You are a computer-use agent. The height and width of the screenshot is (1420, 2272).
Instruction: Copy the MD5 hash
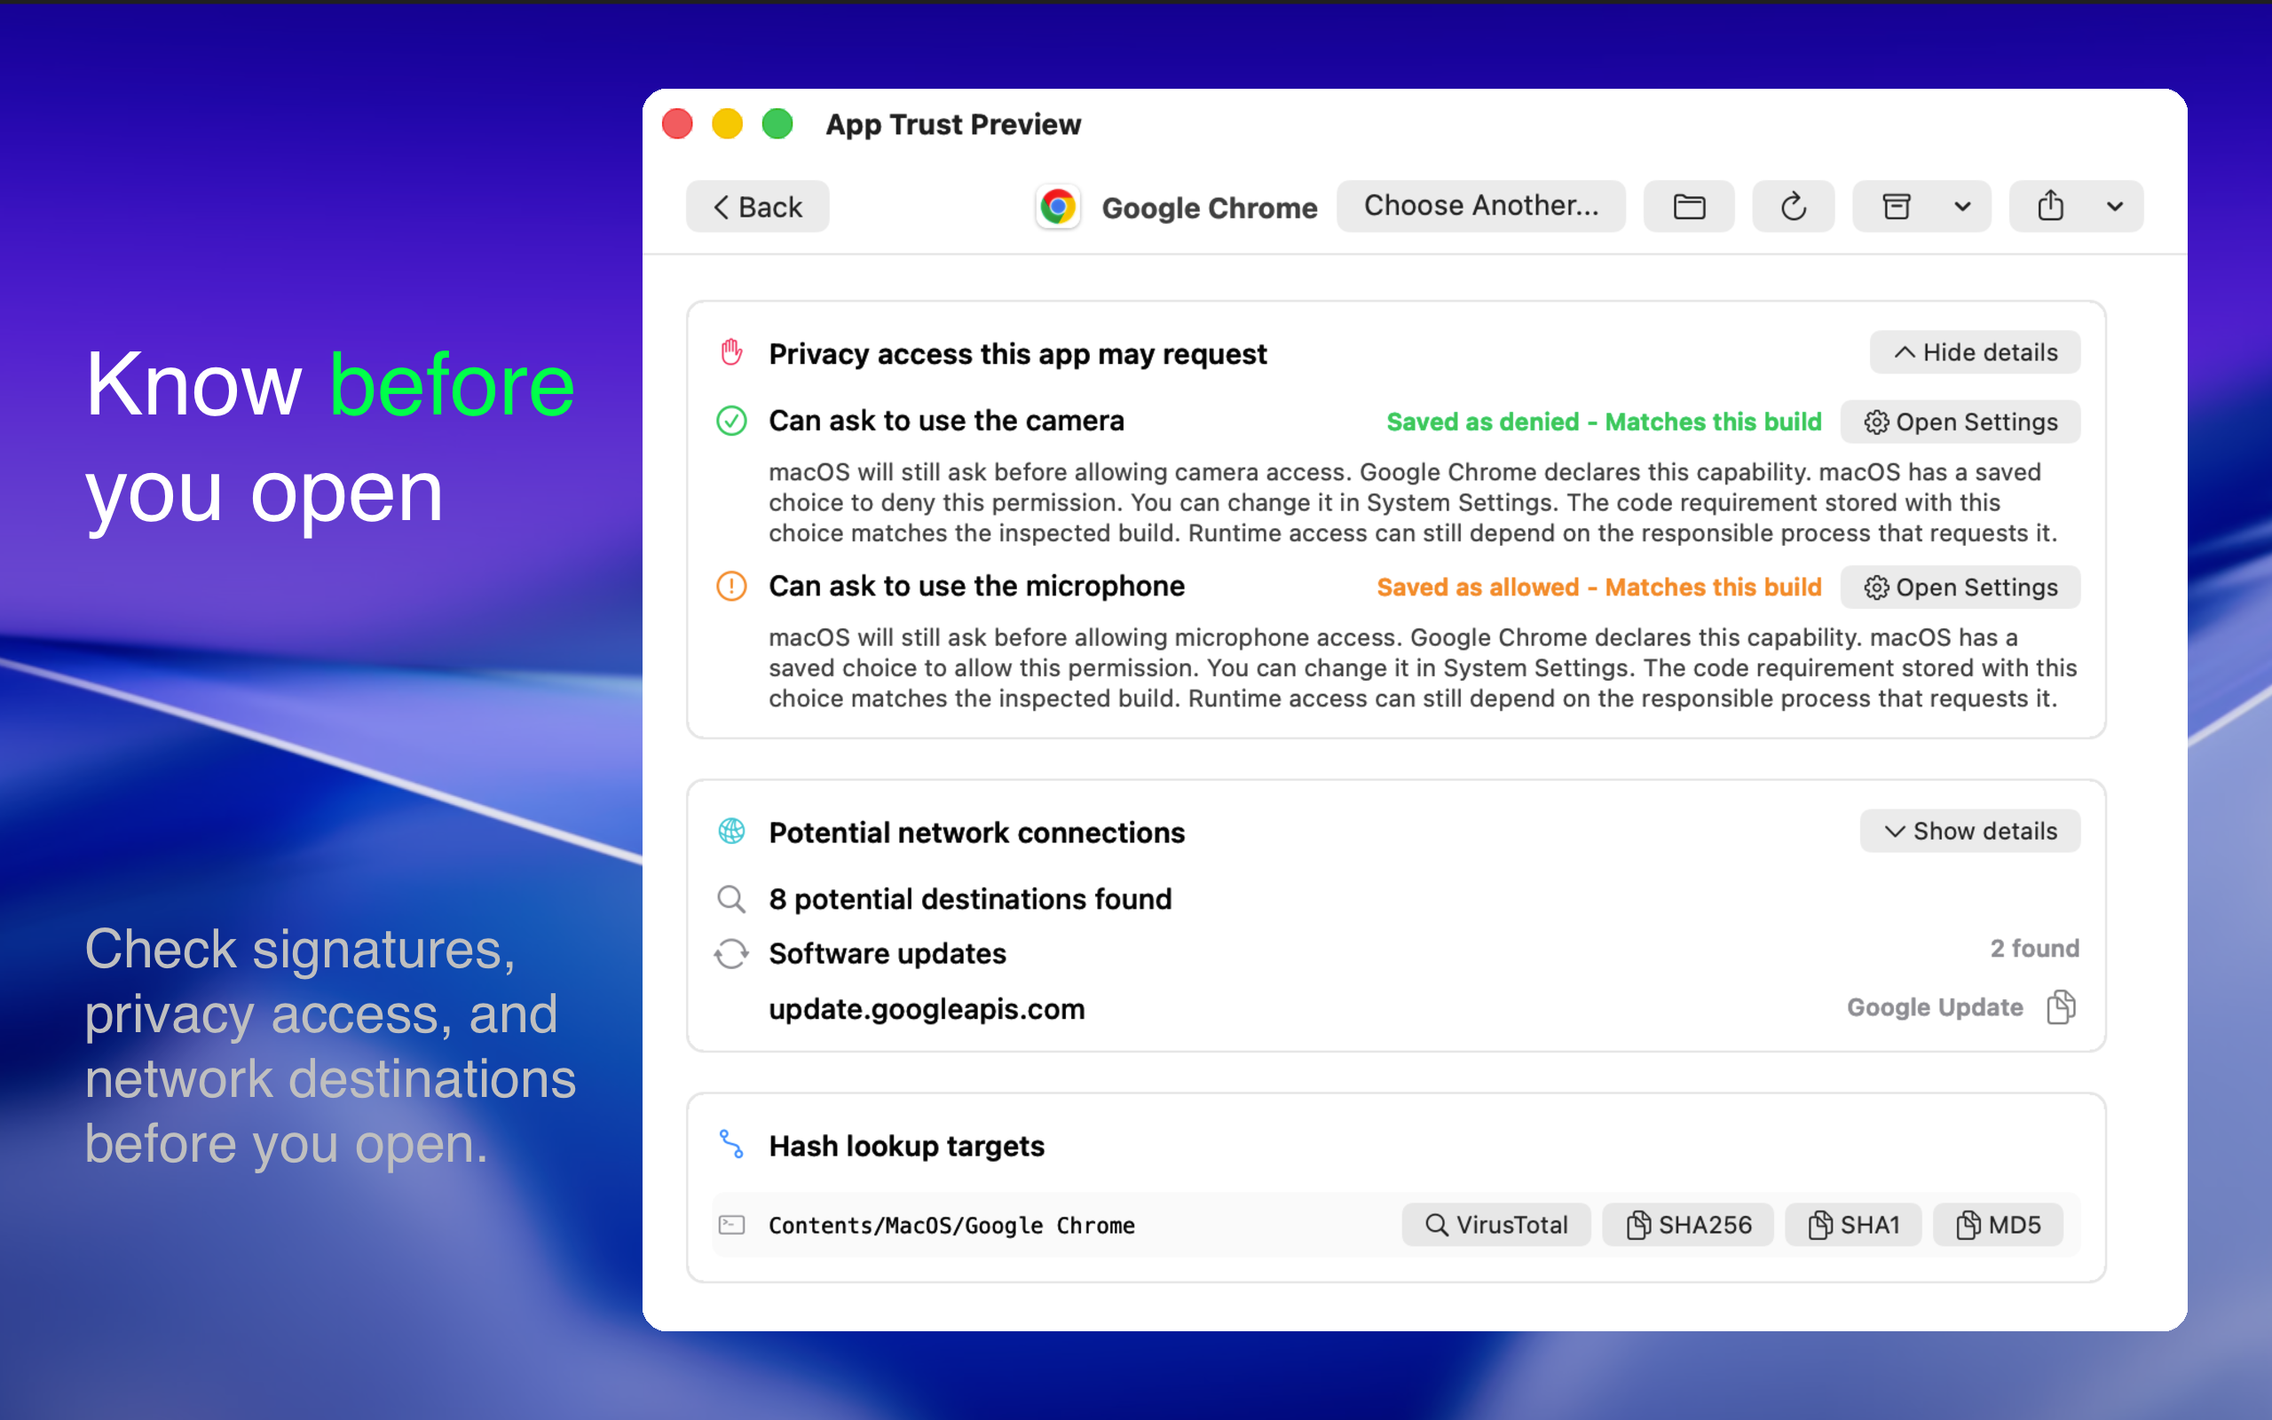tap(1998, 1225)
